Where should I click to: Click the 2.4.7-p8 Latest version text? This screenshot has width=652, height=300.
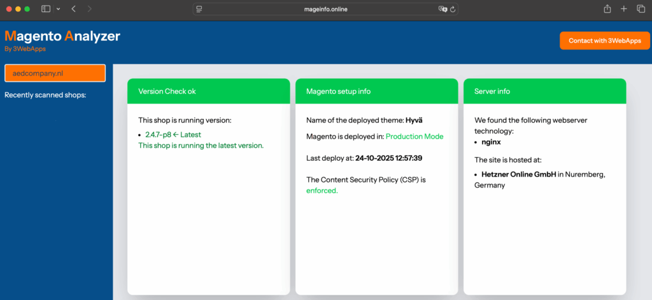(173, 135)
